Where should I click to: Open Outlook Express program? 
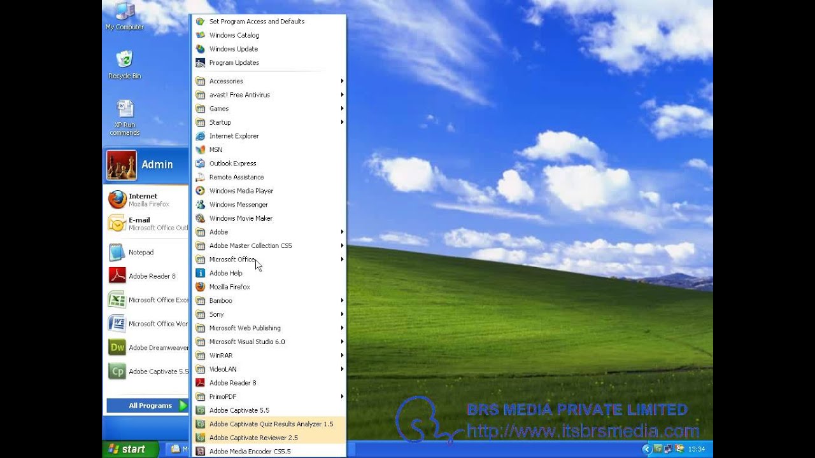(x=269, y=163)
